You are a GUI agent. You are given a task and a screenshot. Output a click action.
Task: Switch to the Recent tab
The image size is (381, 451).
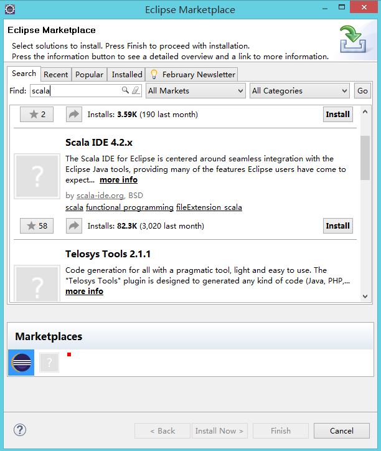click(56, 75)
